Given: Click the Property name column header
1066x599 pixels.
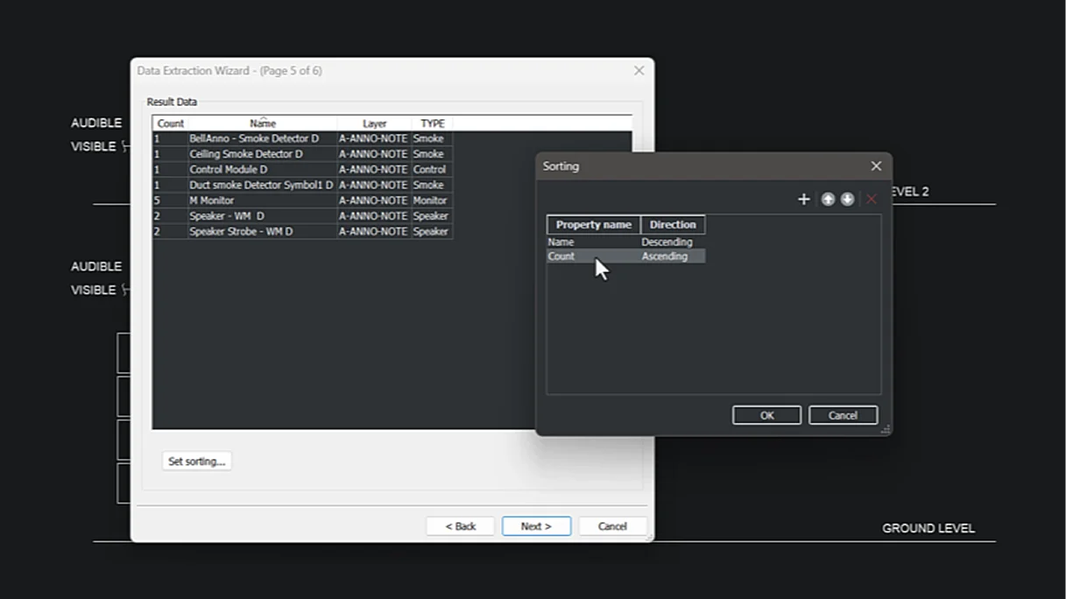Looking at the screenshot, I should [x=594, y=225].
